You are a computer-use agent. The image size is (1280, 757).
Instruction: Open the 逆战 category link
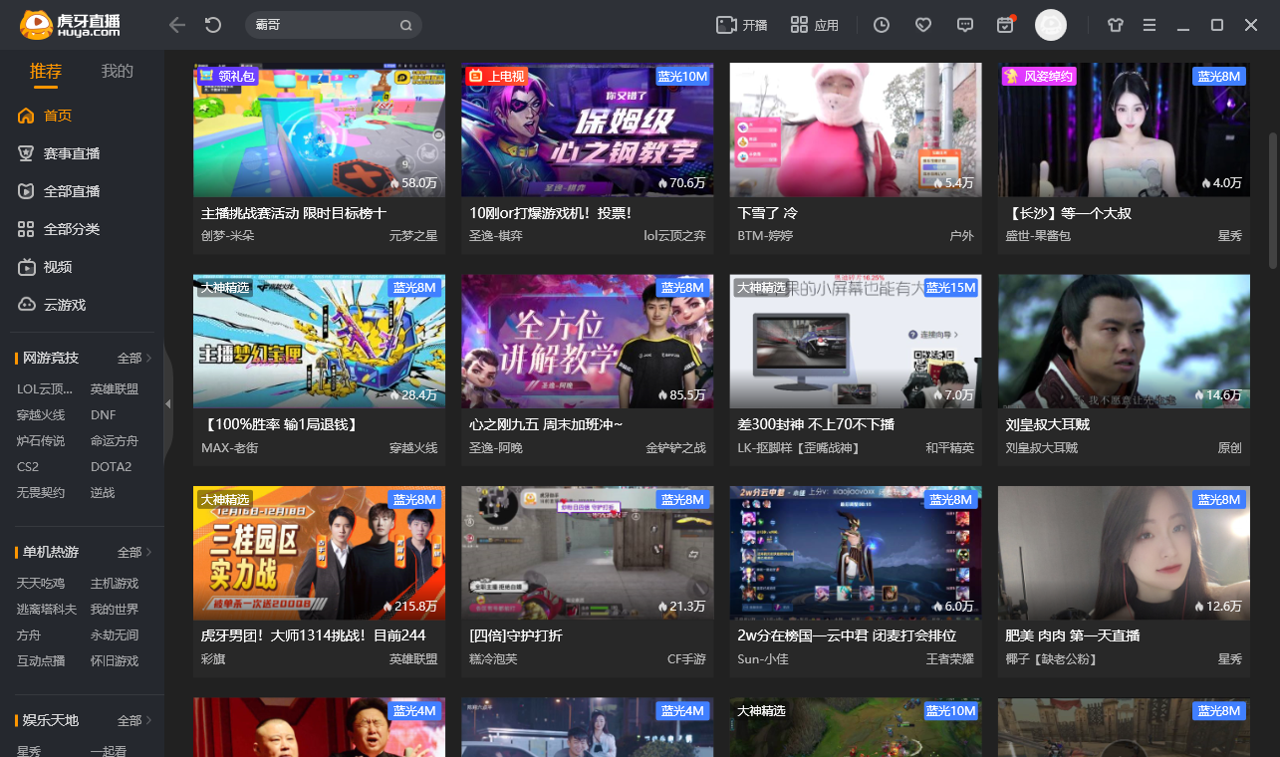tap(103, 493)
